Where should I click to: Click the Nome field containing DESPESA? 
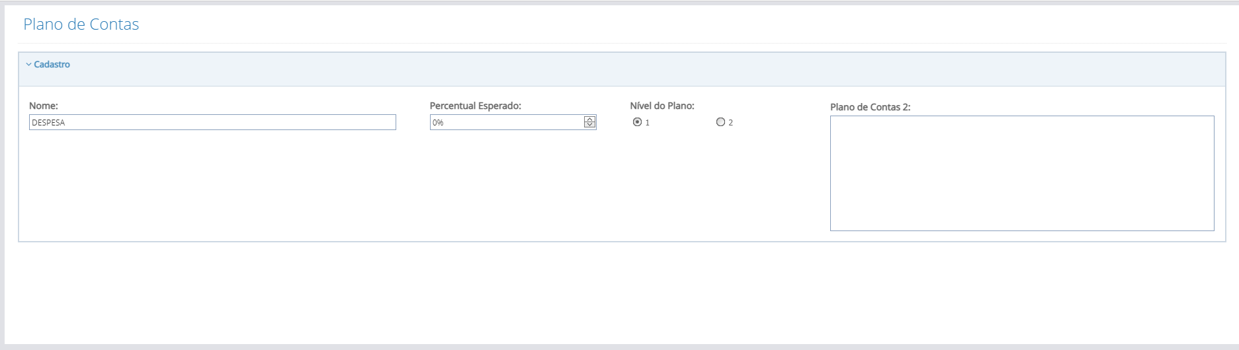coord(212,122)
